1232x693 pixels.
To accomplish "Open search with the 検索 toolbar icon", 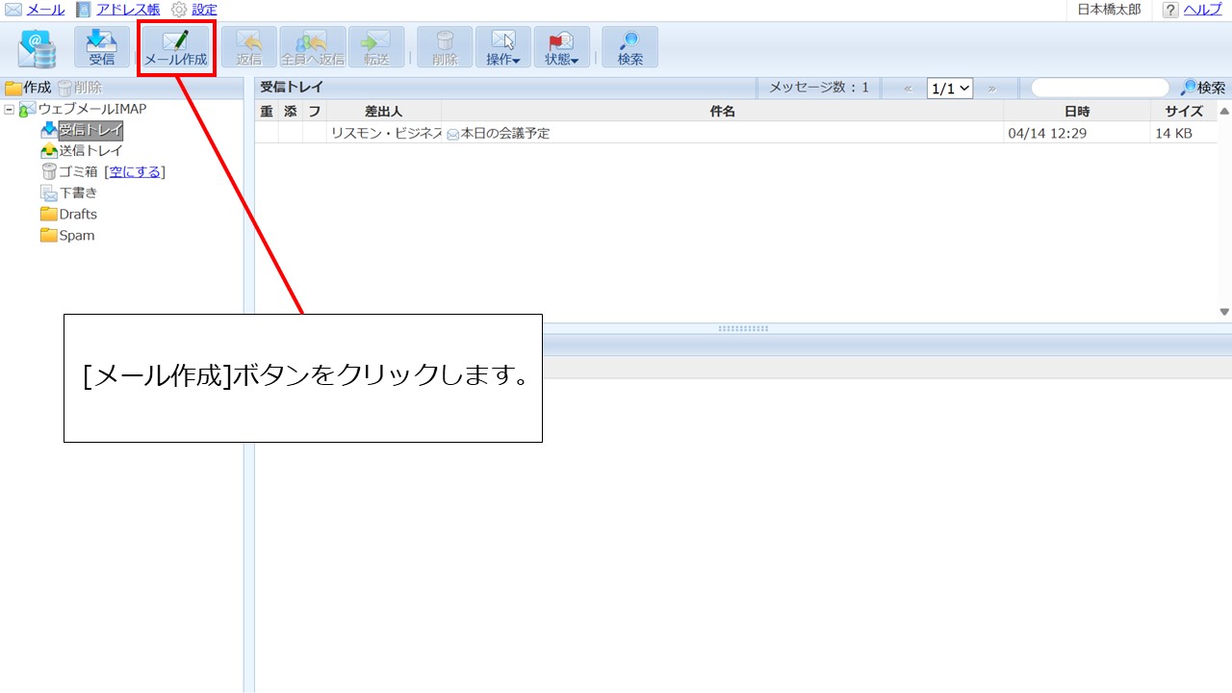I will 629,46.
